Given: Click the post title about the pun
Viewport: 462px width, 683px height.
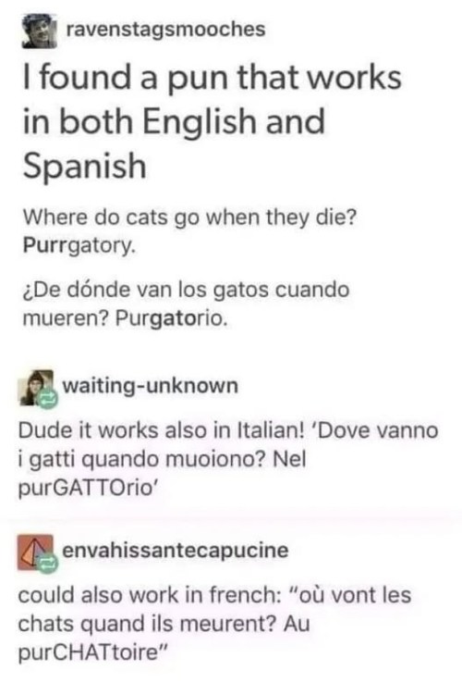Looking at the screenshot, I should (212, 121).
